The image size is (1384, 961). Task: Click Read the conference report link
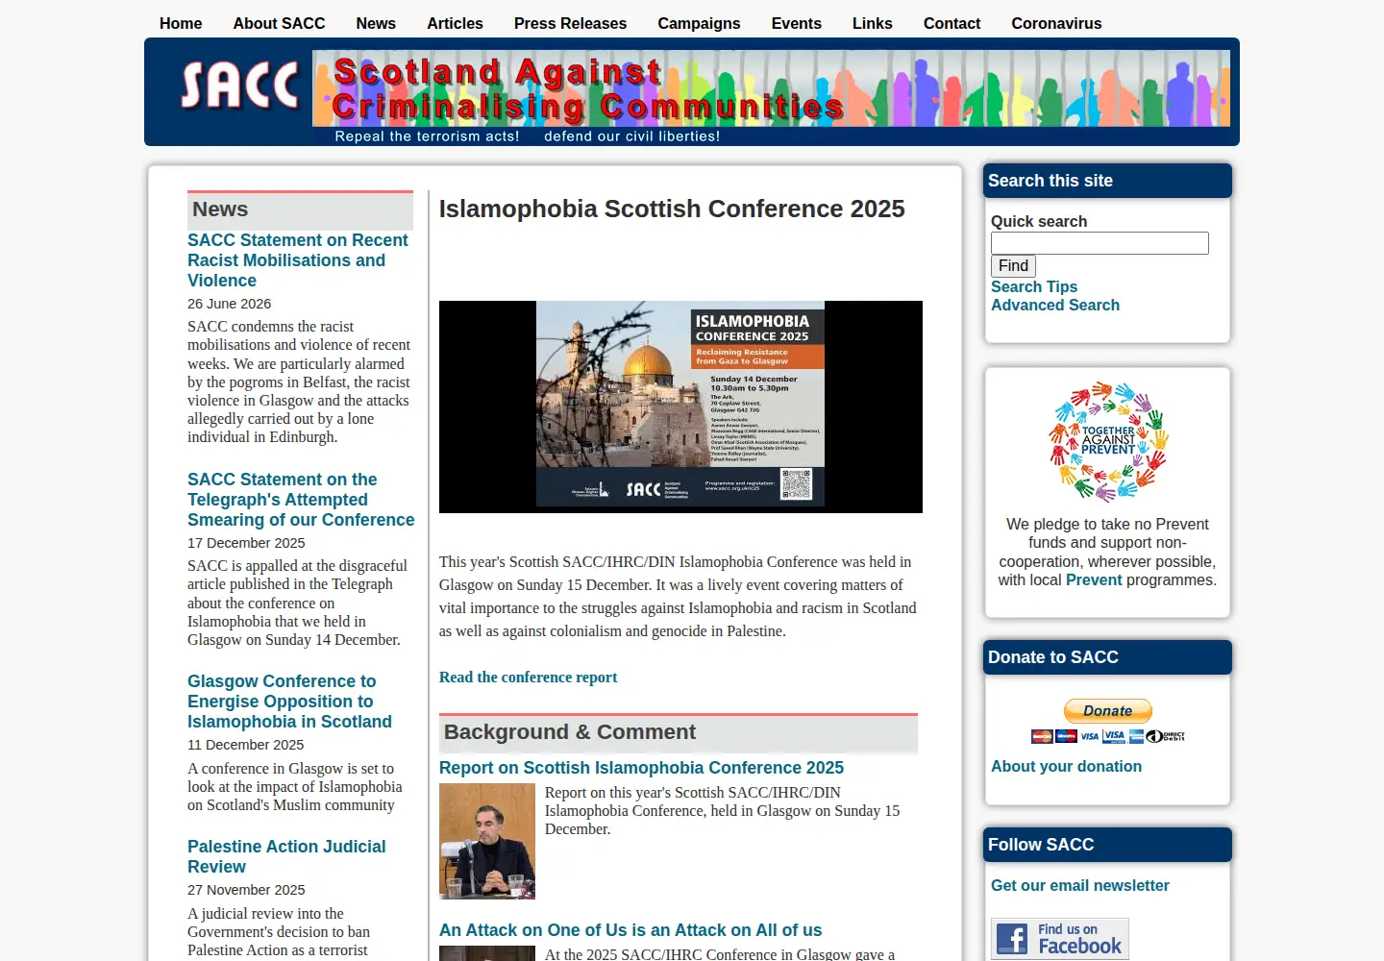click(x=528, y=677)
